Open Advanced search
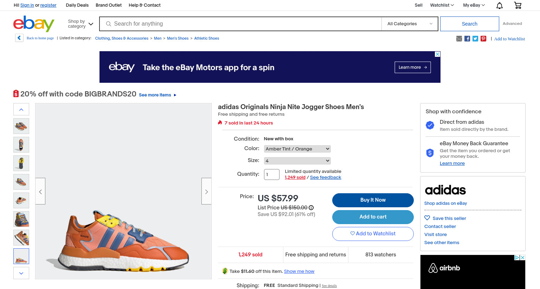 (512, 23)
